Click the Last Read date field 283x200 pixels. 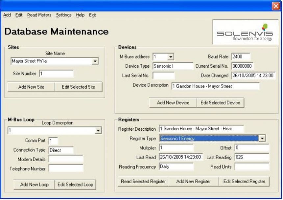click(181, 157)
